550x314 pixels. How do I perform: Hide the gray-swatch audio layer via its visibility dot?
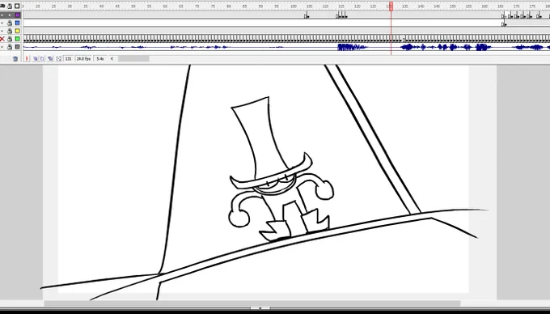tap(2, 47)
